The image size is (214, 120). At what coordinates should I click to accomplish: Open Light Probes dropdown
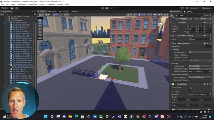(x=200, y=66)
